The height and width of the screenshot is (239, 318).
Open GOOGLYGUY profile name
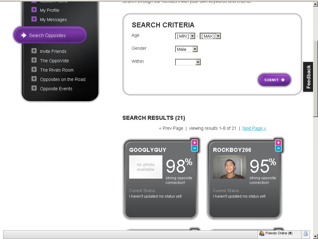click(x=148, y=150)
